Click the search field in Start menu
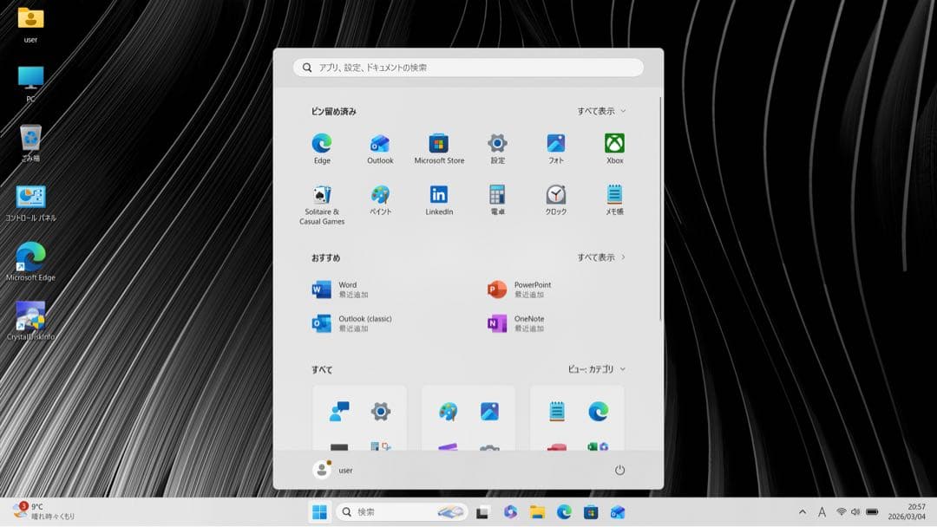Screen dimensions: 937x527 click(x=468, y=68)
